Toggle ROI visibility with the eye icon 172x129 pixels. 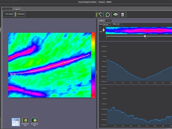click(x=115, y=14)
